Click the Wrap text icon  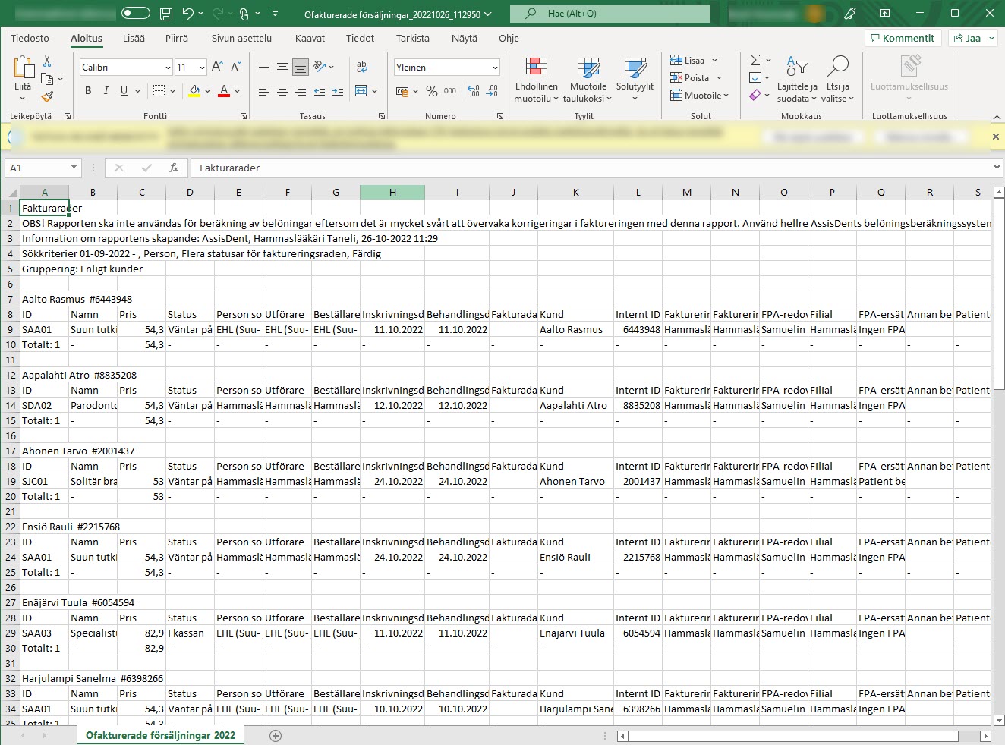pyautogui.click(x=361, y=67)
